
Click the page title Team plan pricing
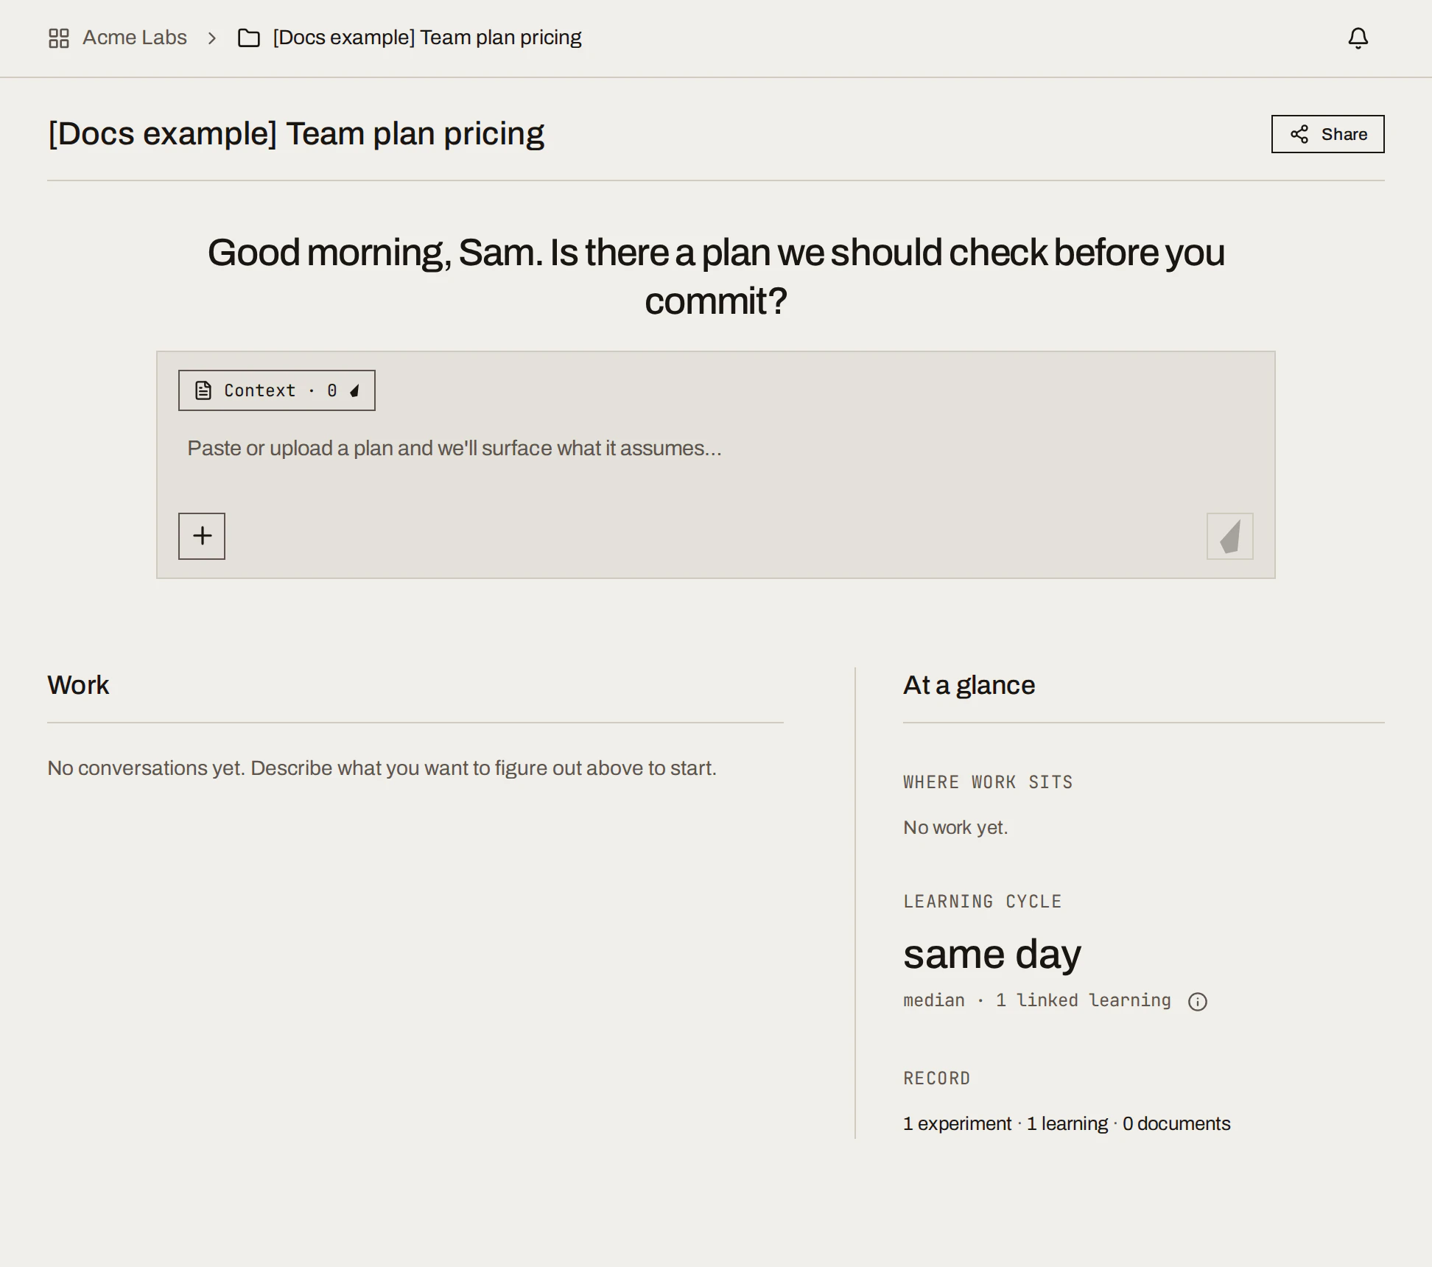(x=296, y=134)
